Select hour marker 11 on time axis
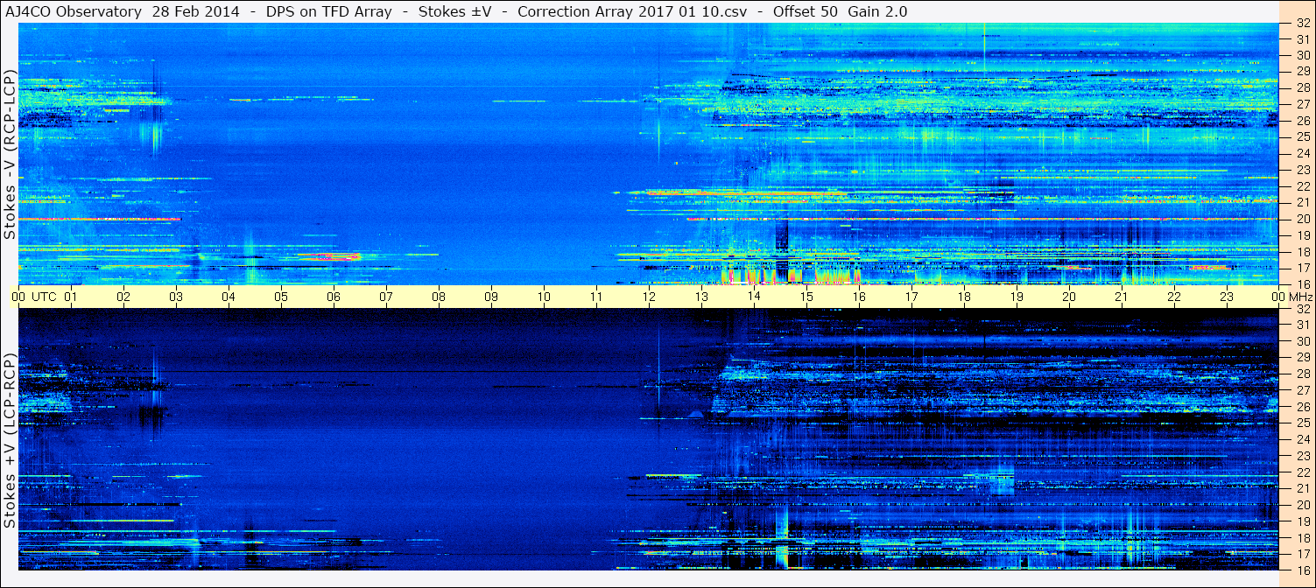Image resolution: width=1316 pixels, height=588 pixels. pyautogui.click(x=596, y=297)
